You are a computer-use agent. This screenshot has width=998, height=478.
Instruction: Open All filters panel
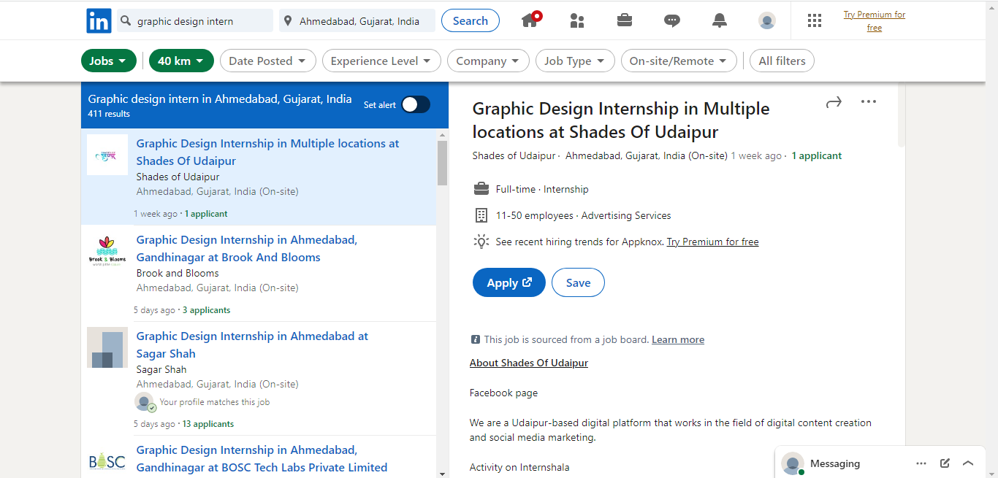(x=782, y=61)
